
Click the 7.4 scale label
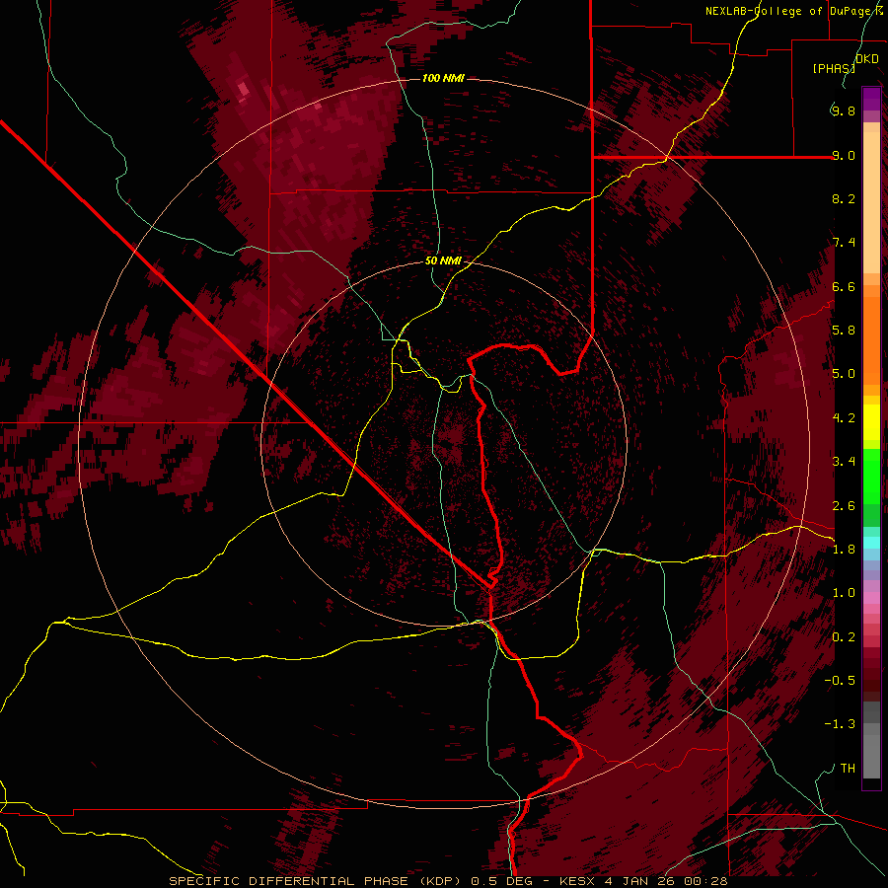pyautogui.click(x=844, y=243)
